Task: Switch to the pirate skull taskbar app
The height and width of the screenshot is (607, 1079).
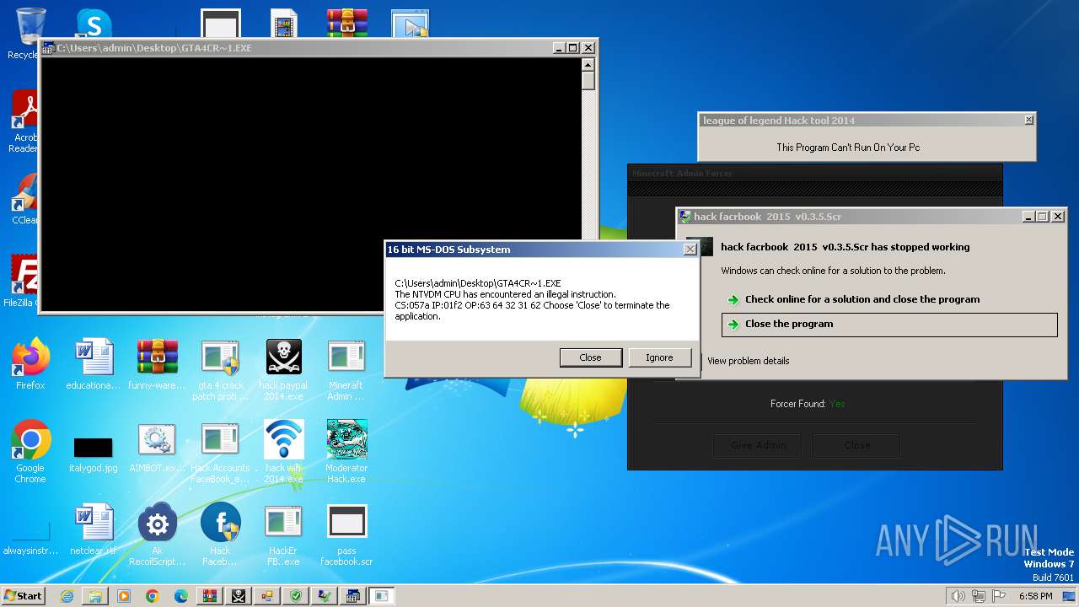Action: tap(239, 596)
